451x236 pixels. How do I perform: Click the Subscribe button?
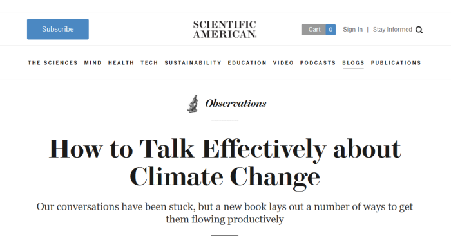click(x=58, y=29)
